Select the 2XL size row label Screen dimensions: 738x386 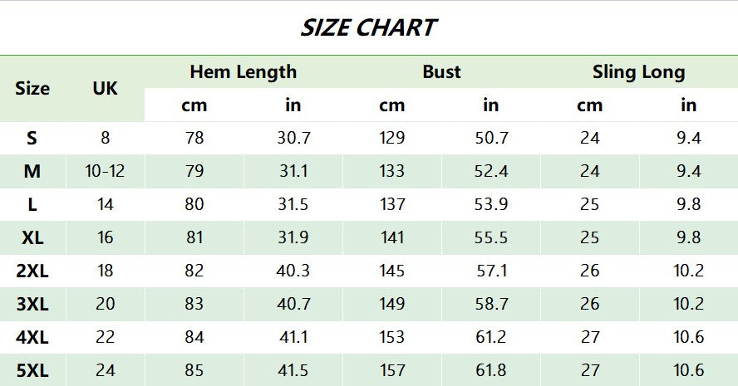click(32, 271)
